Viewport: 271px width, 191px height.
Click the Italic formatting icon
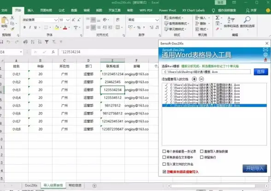(30, 27)
